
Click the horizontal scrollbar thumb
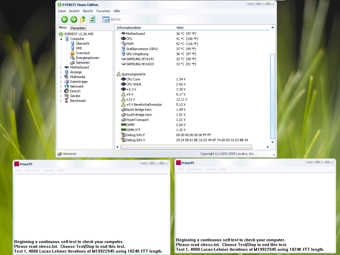pos(186,147)
